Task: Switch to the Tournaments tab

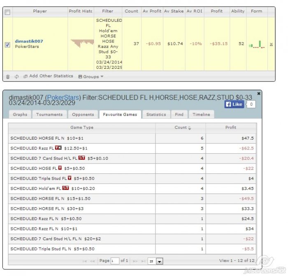Action: click(x=49, y=115)
